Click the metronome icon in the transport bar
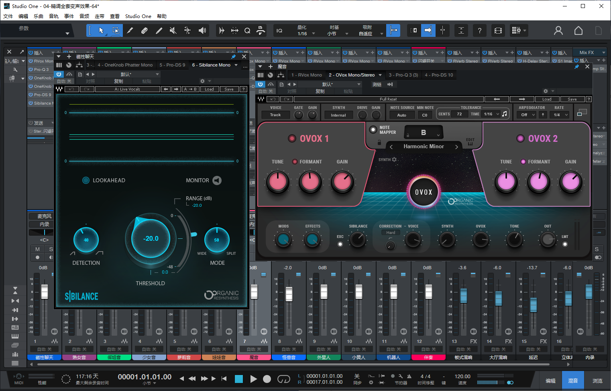 [409, 377]
